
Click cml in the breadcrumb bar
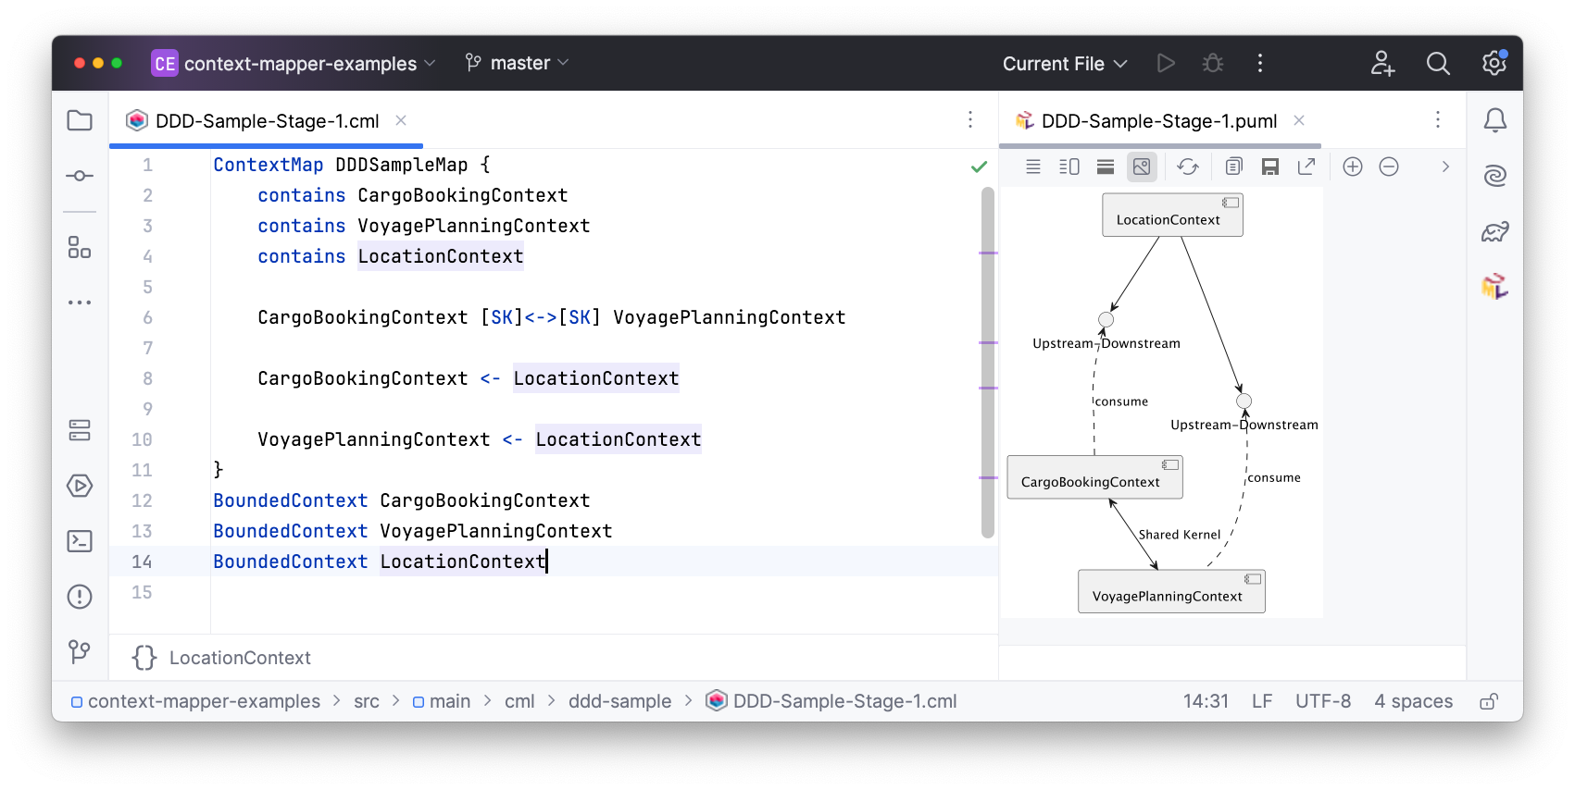tap(519, 701)
